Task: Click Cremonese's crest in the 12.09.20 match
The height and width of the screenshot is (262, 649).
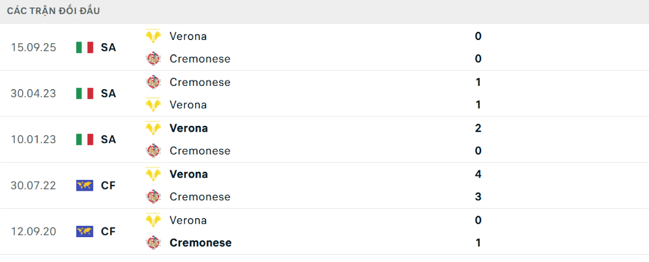Action: 154,243
